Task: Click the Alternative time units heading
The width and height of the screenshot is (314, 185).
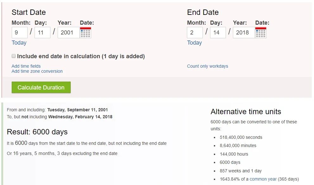Action: coord(246,112)
